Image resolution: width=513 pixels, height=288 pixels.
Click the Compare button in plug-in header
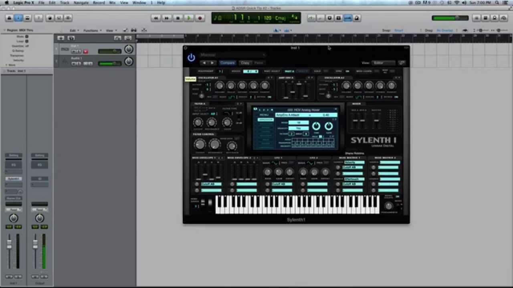227,63
